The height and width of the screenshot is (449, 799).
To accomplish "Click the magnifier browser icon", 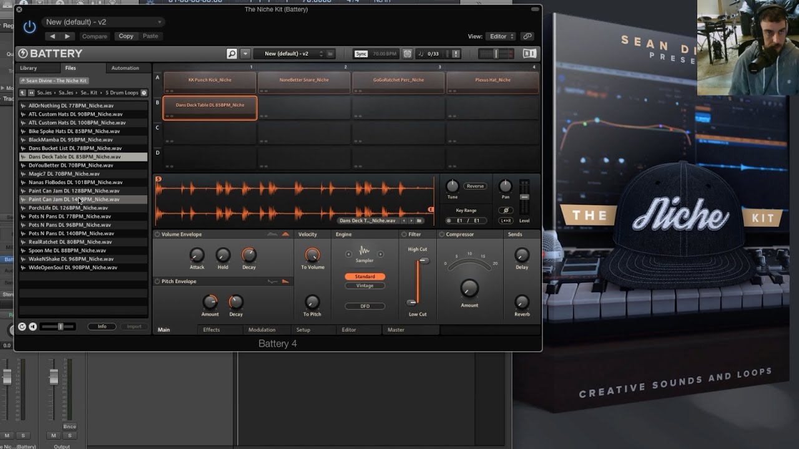I will [232, 54].
